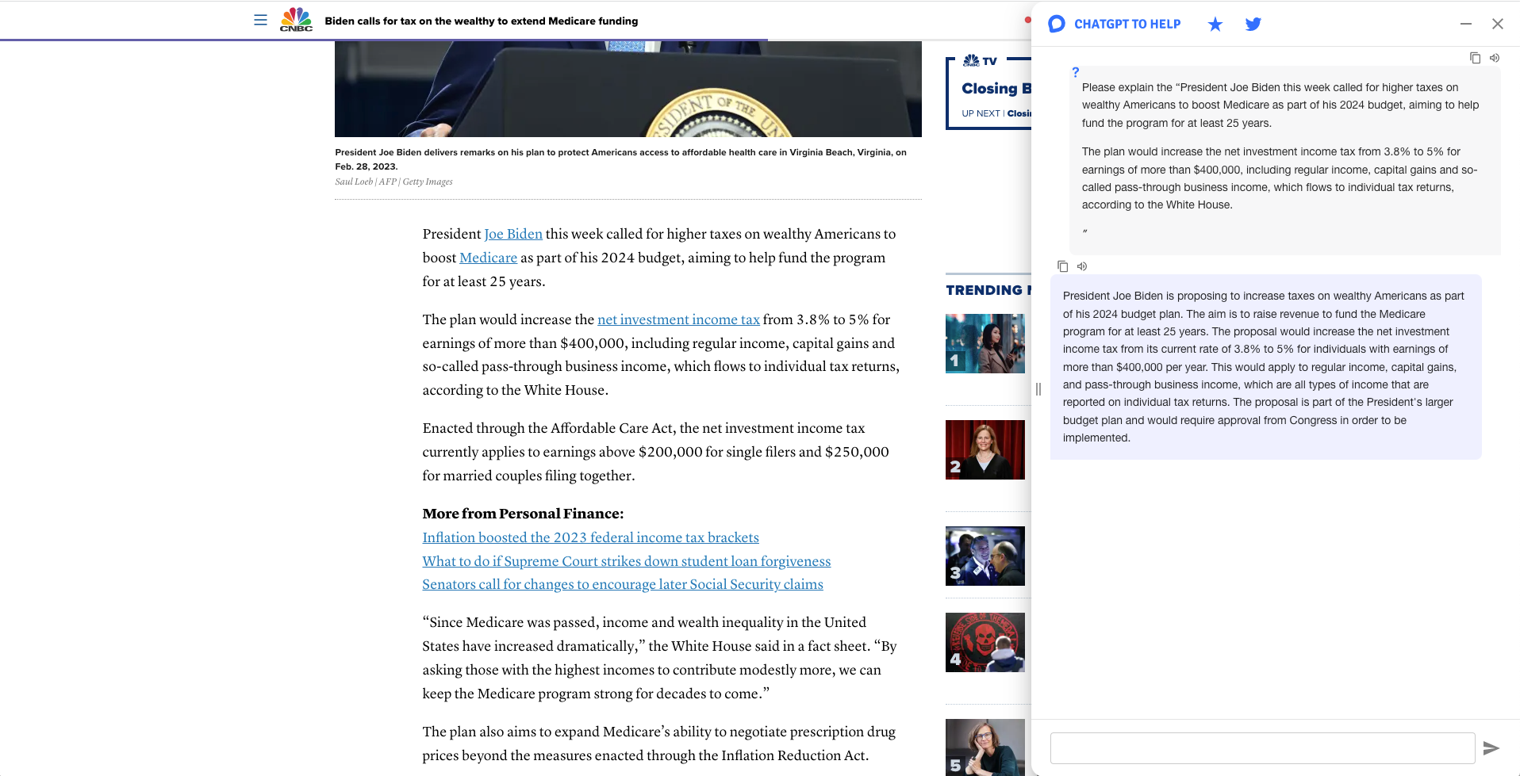The width and height of the screenshot is (1520, 776).
Task: Click the CNBC peacock logo
Action: coord(296,20)
